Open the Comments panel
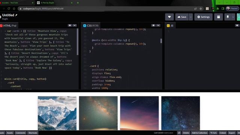Image resolution: width=240 pixels, height=135 pixels. click(21, 133)
